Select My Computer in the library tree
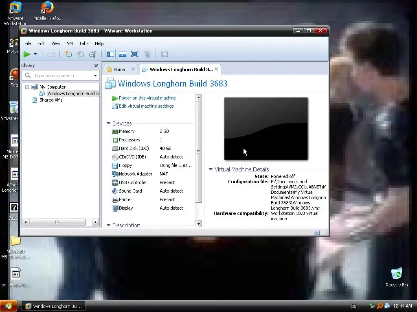 (x=53, y=87)
